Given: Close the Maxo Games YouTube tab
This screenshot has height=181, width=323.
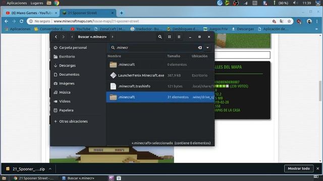Looking at the screenshot, I should tap(56, 13).
